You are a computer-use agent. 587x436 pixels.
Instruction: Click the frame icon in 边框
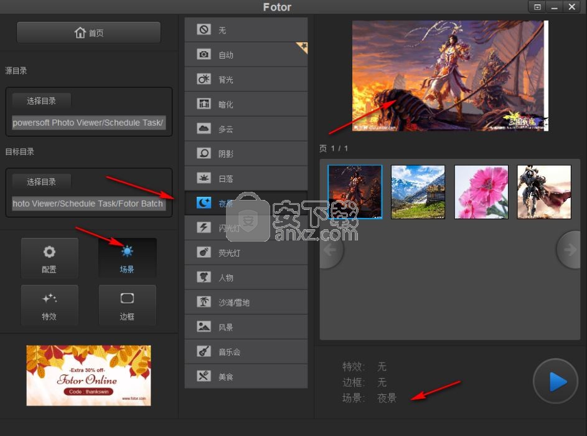click(x=127, y=298)
